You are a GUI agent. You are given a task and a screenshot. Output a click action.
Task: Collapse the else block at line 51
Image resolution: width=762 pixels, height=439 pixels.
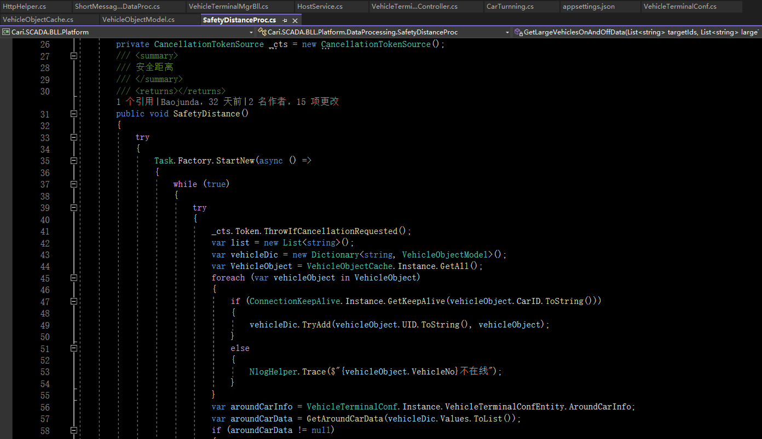74,348
